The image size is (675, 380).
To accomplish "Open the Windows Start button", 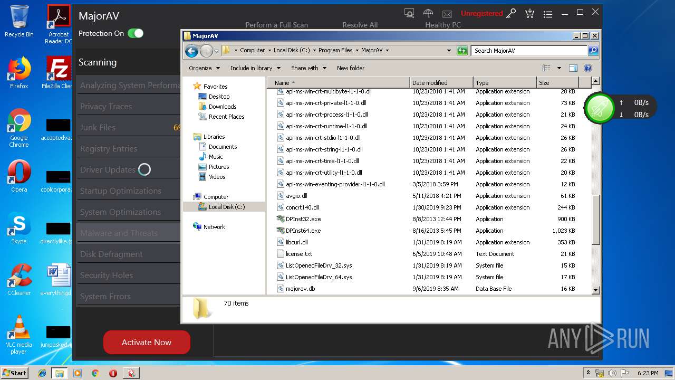I will pyautogui.click(x=14, y=373).
